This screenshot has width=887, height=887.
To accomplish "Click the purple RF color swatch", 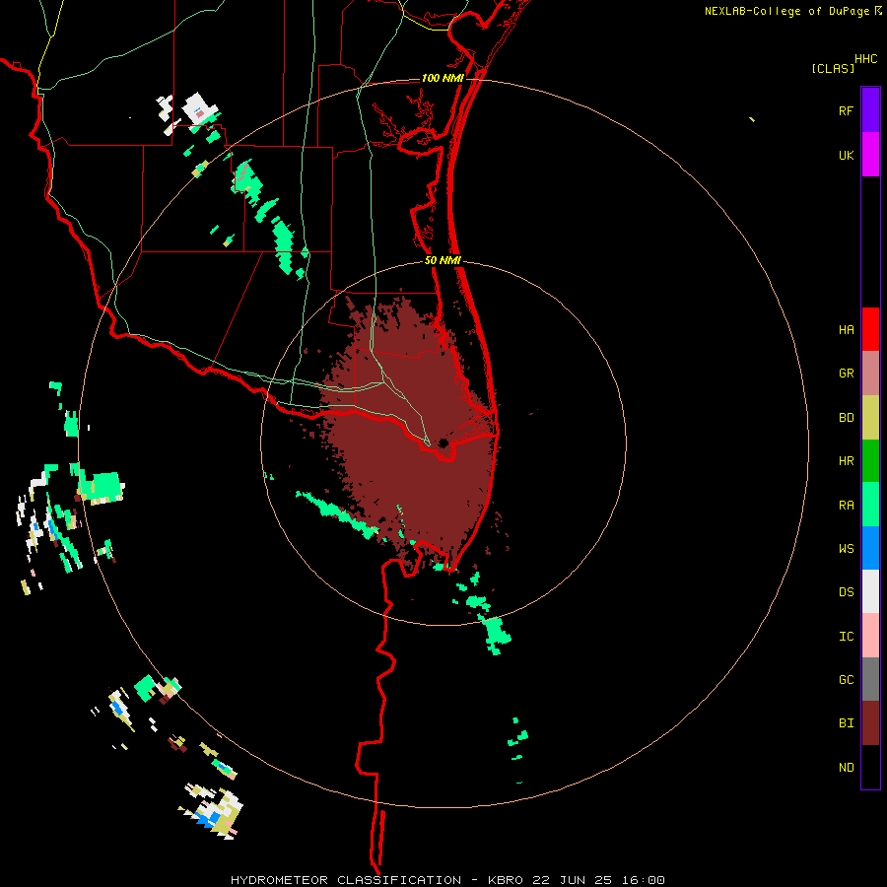I will 870,109.
